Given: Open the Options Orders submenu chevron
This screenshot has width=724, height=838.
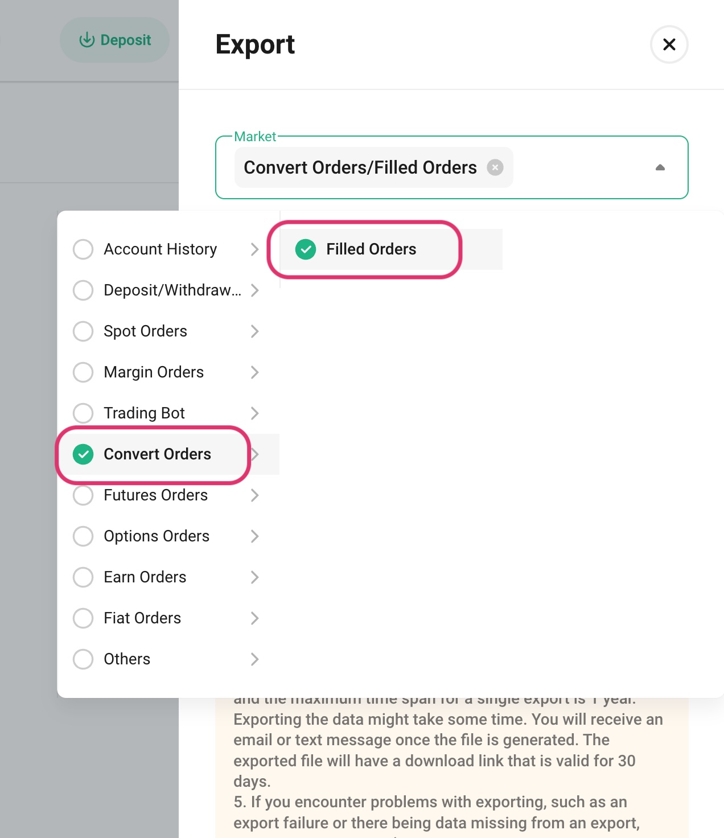Looking at the screenshot, I should pyautogui.click(x=255, y=536).
